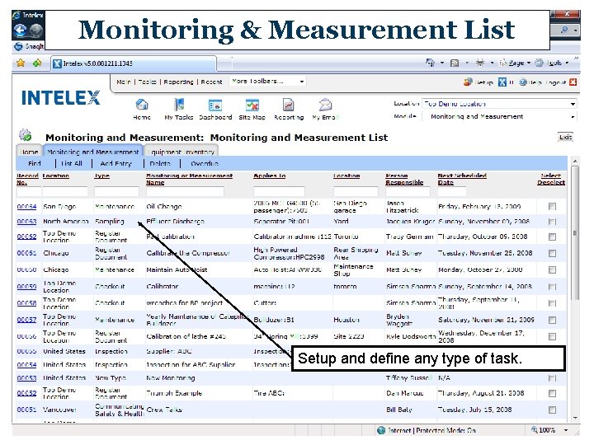Screen dimensions: 594x445
Task: Click the List All action
Action: point(72,163)
